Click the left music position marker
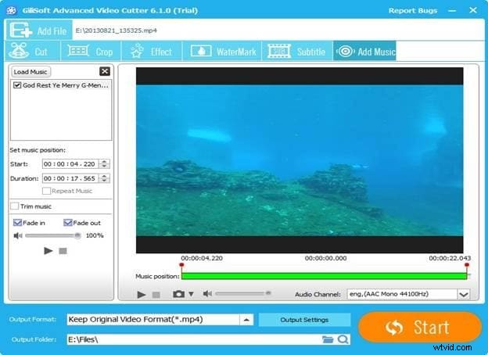Viewport: 488px width, 355px height. [x=181, y=265]
